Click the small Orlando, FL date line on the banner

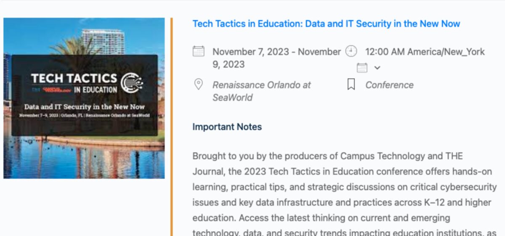(x=84, y=115)
